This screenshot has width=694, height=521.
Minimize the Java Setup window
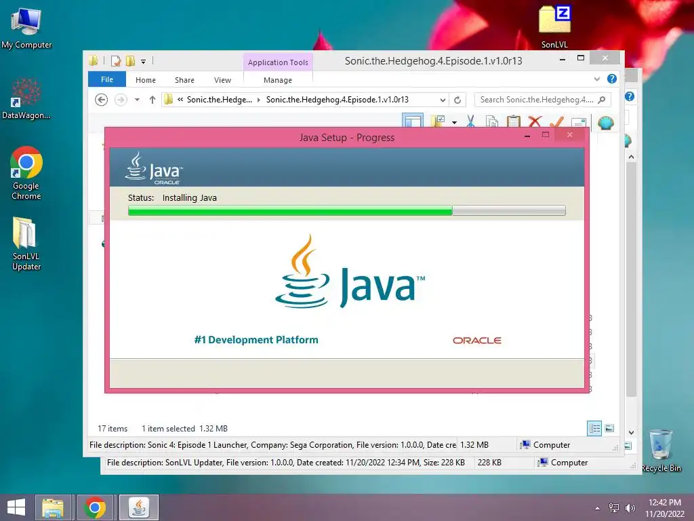[x=527, y=136]
